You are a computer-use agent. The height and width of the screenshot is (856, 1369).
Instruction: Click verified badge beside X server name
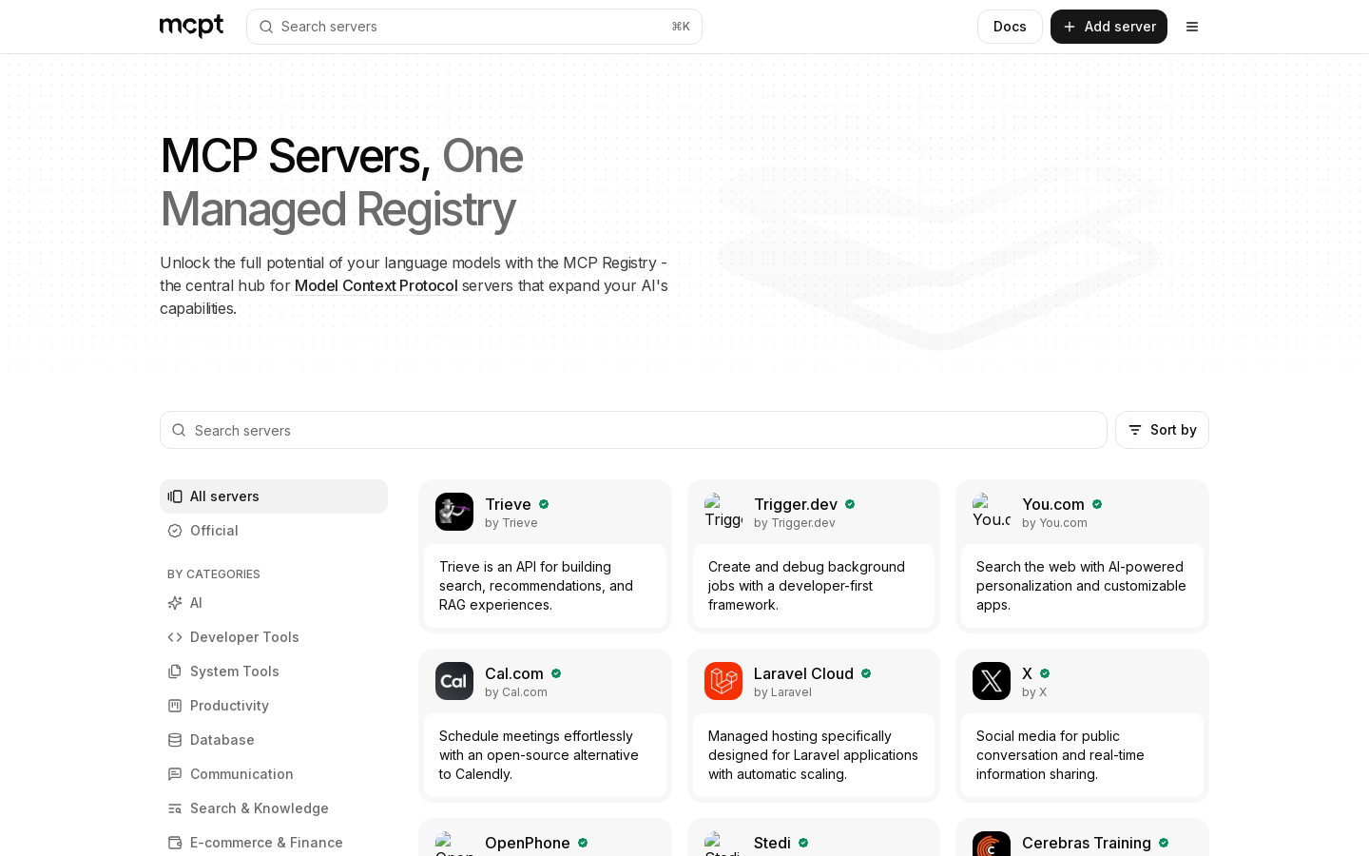coord(1045,673)
